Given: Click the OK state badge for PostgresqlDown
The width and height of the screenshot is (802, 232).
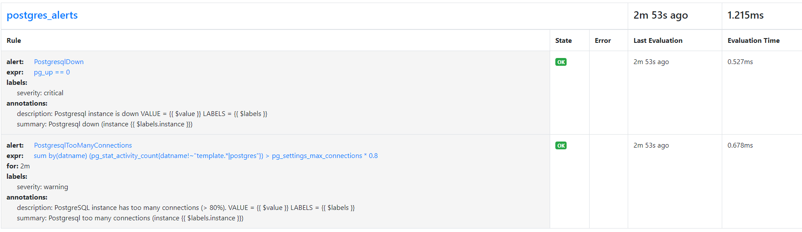Looking at the screenshot, I should click(561, 62).
